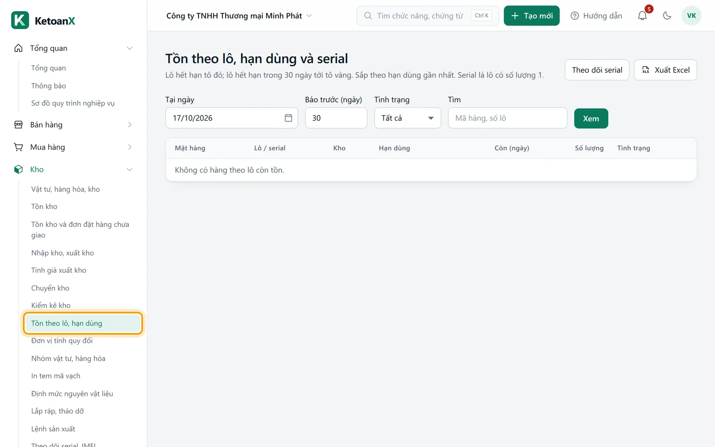Toggle dark mode moon icon

tap(667, 16)
